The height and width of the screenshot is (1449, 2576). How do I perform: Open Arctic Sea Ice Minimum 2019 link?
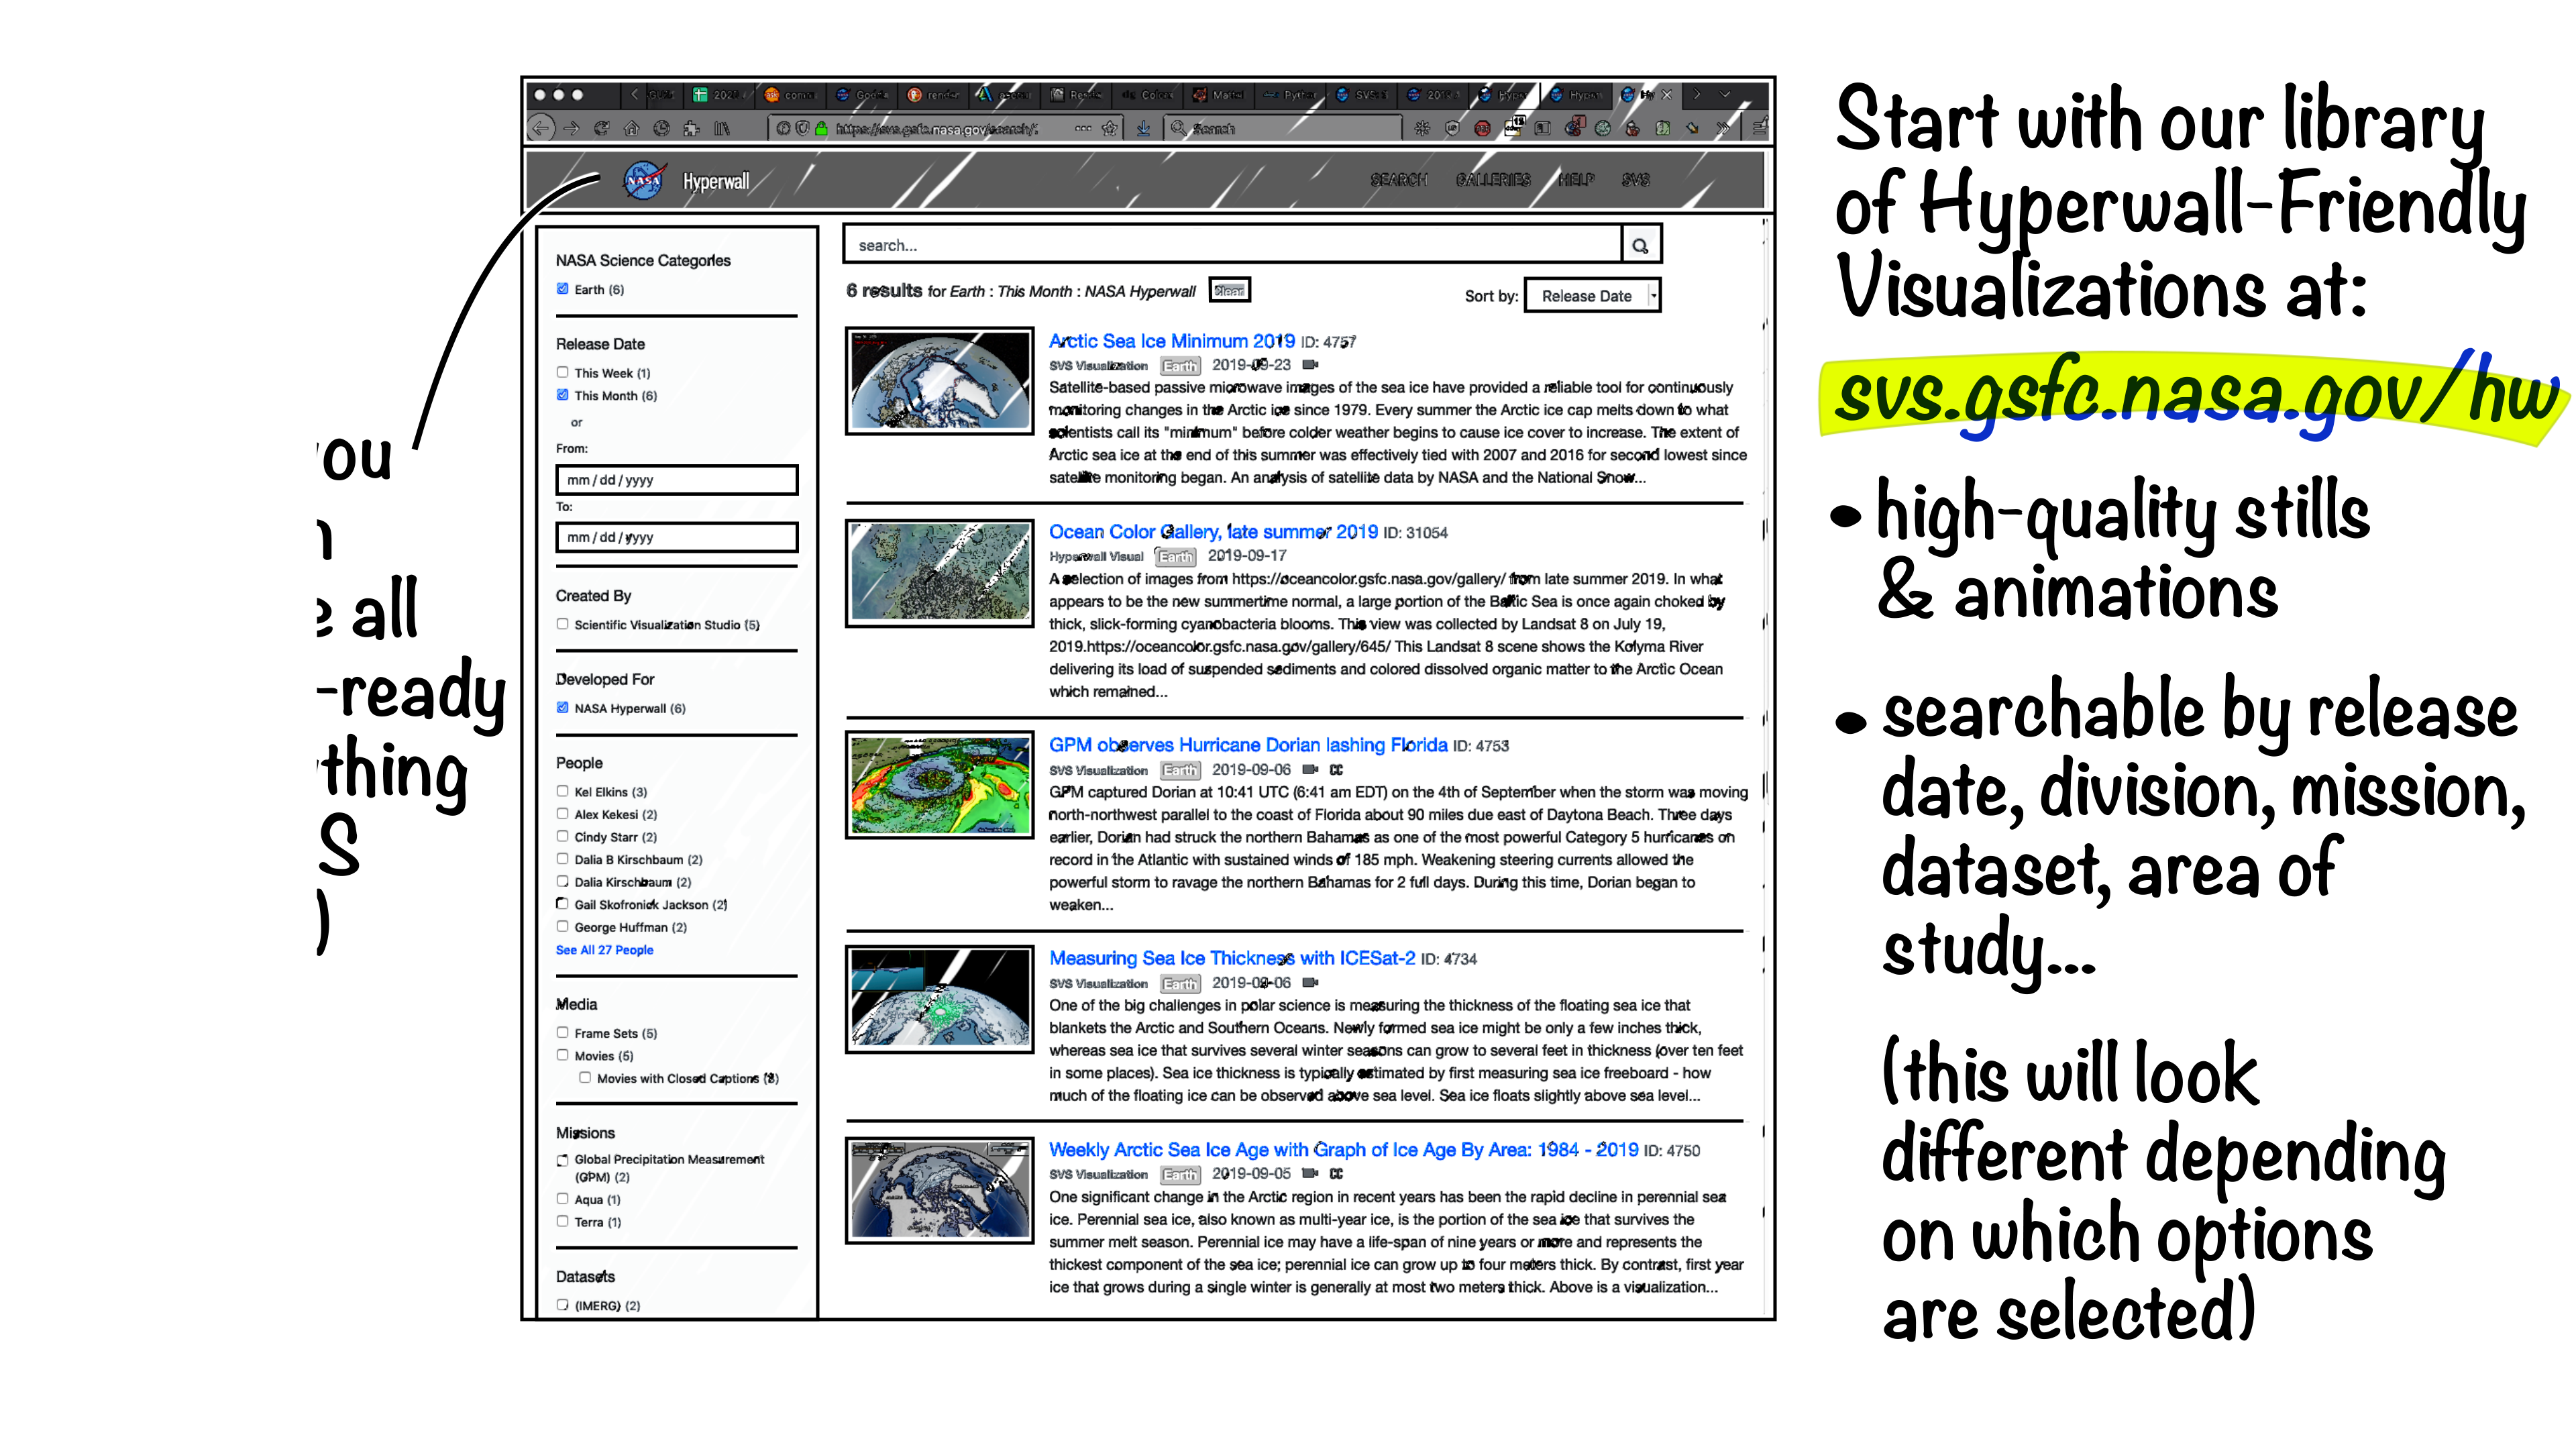coord(1171,341)
